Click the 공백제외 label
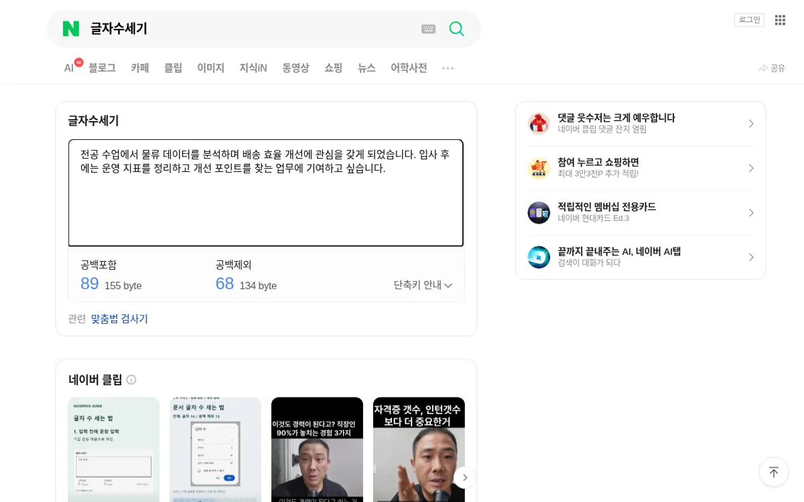 tap(233, 265)
